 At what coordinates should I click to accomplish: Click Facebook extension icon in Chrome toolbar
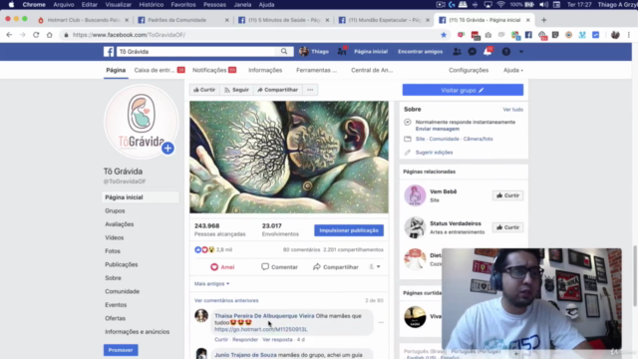coord(528,35)
